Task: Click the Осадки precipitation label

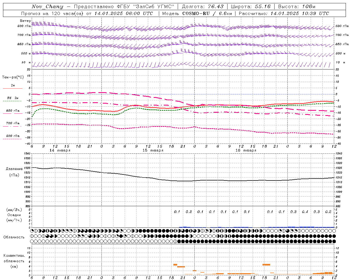Action: tap(14, 215)
